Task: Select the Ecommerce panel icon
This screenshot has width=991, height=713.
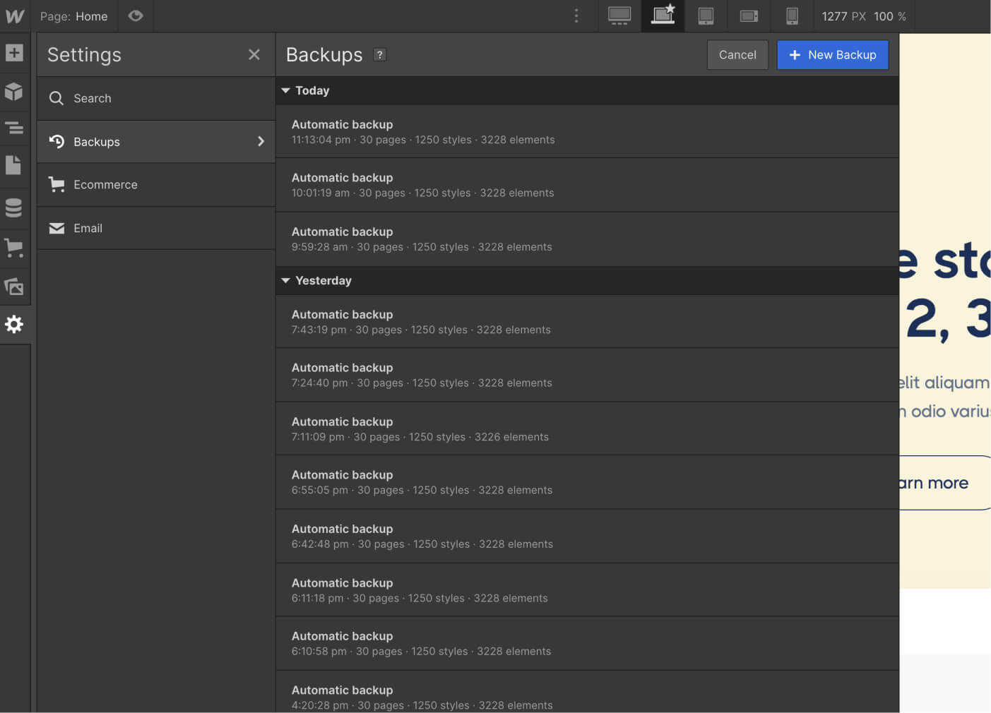Action: 15,248
